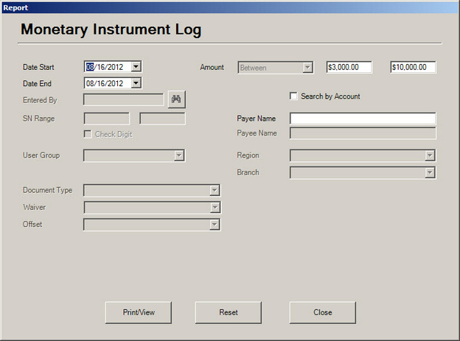Click the Entered By label
Screen dimensions: 460x341
[x=40, y=100]
